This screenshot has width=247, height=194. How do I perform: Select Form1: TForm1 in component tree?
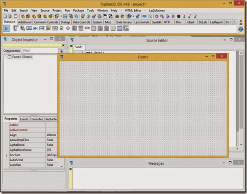tap(22, 57)
